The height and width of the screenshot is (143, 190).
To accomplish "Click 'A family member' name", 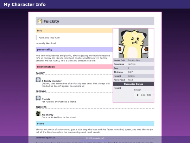I will coord(52,81).
